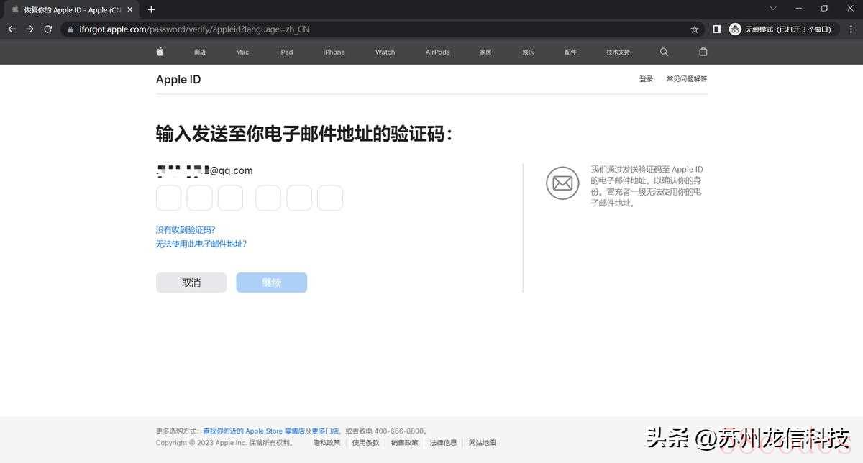The width and height of the screenshot is (863, 463).
Task: Bookmark this page with the star icon
Action: point(695,29)
